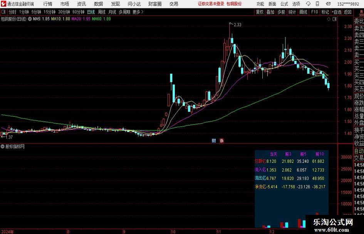Click the 返回 back button
The height and width of the screenshot is (234, 364).
(x=347, y=12)
